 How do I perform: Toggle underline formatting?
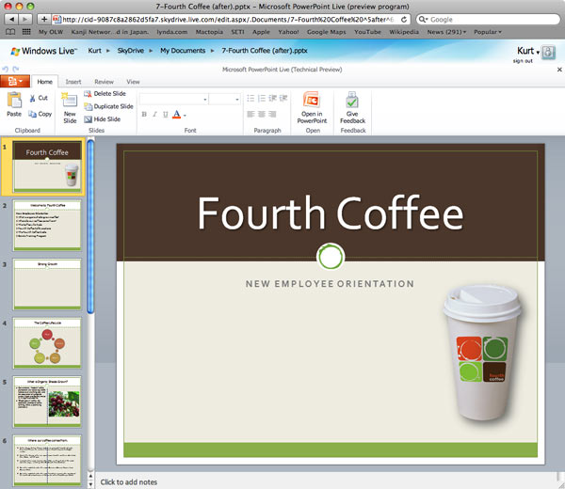tap(166, 115)
